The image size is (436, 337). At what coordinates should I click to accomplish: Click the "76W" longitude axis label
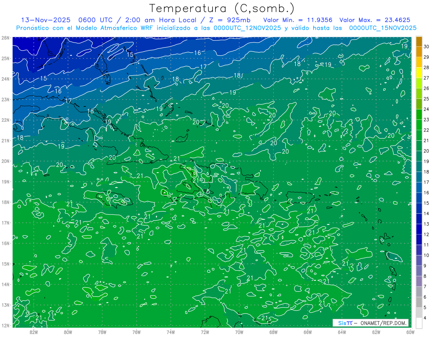[x=136, y=332]
